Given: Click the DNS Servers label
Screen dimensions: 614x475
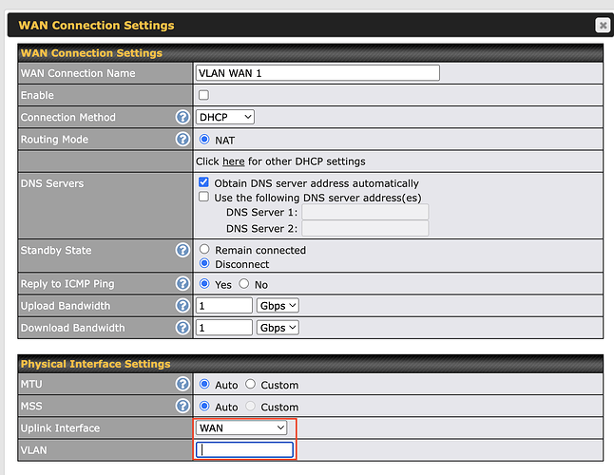Looking at the screenshot, I should click(x=52, y=183).
